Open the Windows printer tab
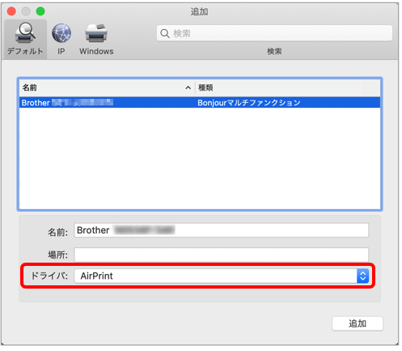Viewport: 402px width, 351px height. 96,39
